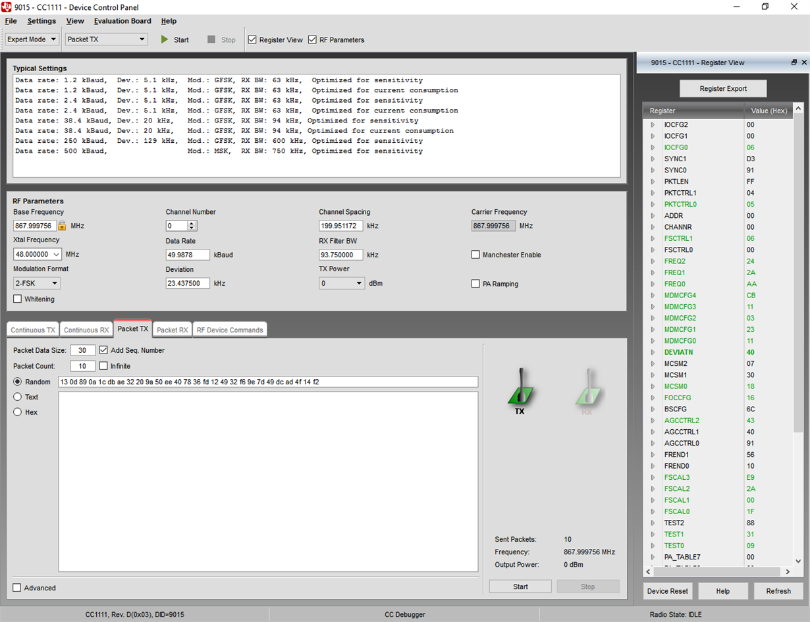
Task: Open the View menu
Action: click(75, 21)
